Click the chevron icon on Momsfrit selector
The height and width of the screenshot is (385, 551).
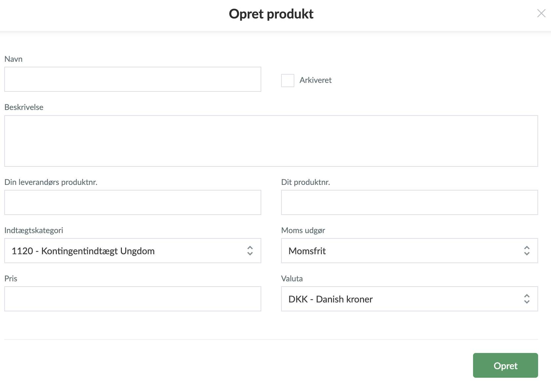click(527, 251)
